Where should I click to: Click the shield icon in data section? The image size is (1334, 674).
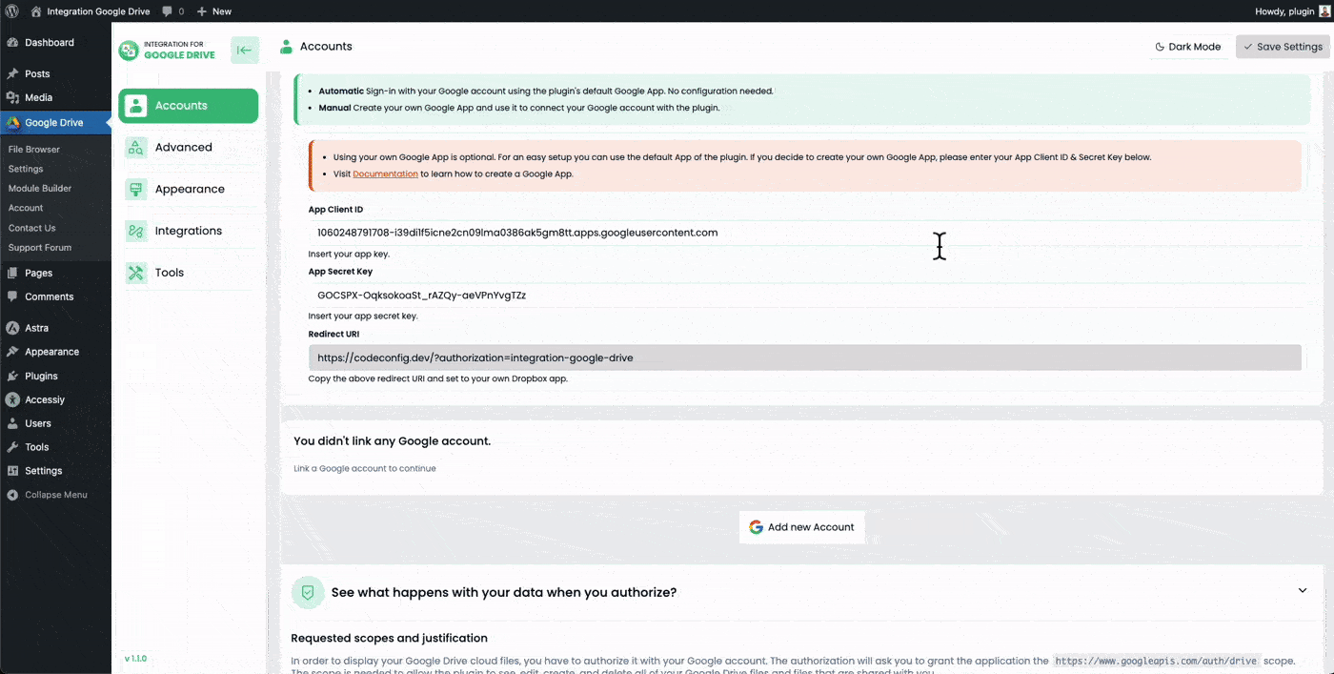click(x=308, y=592)
